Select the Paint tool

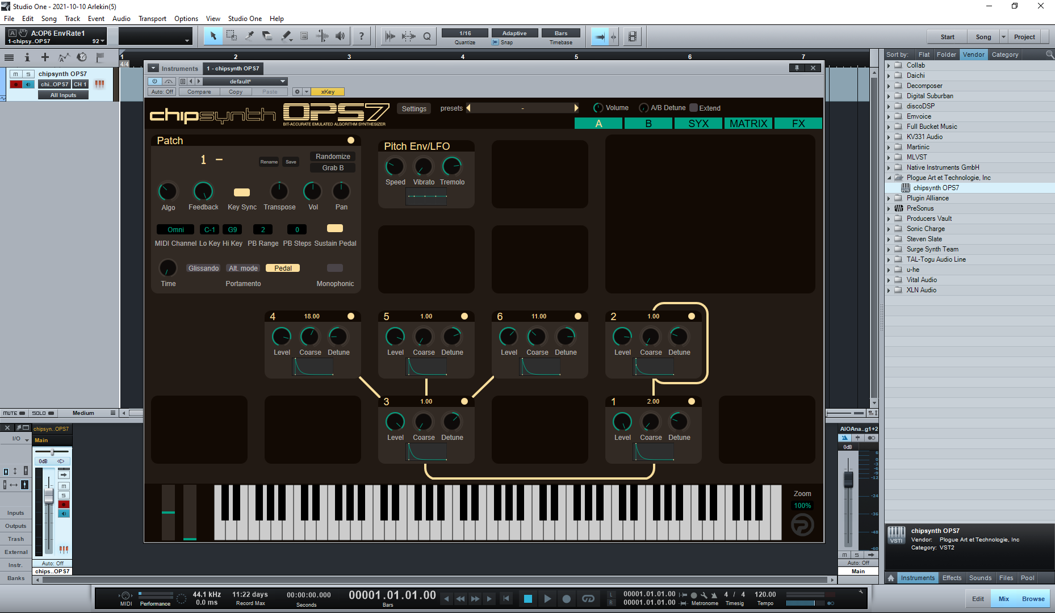pyautogui.click(x=286, y=36)
